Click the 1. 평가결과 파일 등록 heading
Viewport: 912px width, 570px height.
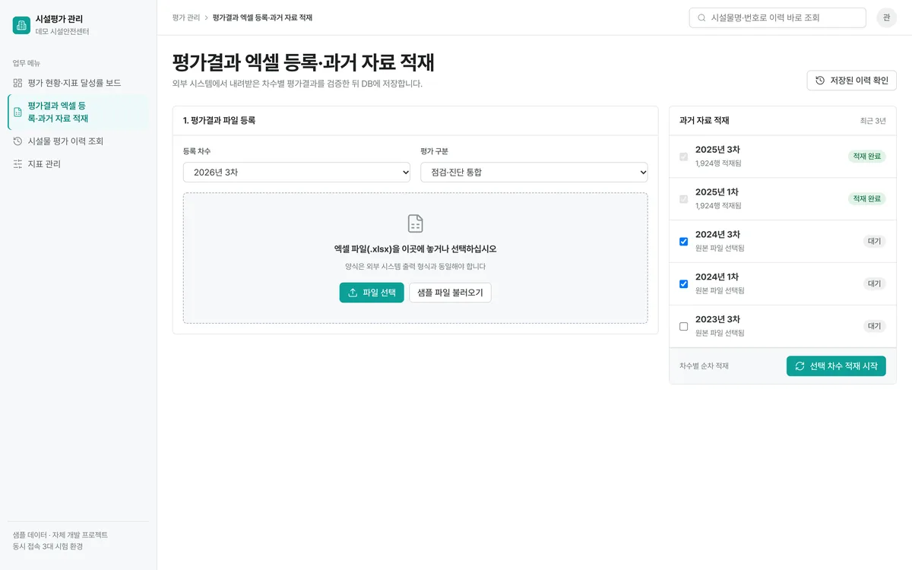tap(219, 121)
